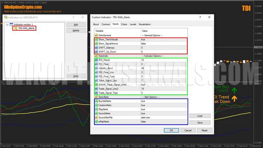Viewport: 263px width, 148px height.
Task: Switch to the Colors tab
Action: [x=124, y=24]
